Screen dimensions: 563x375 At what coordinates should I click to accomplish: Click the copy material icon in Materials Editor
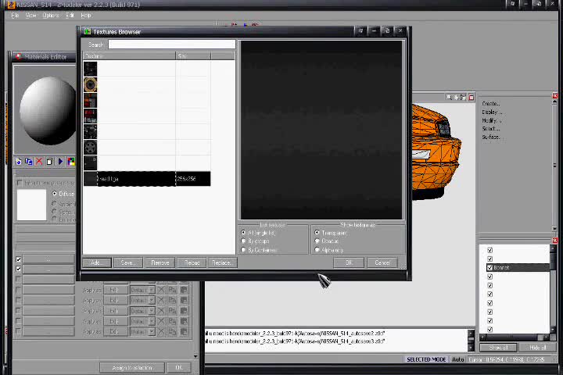pyautogui.click(x=29, y=162)
